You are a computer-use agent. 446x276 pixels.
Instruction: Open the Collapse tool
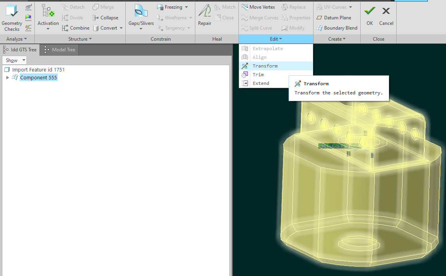[x=106, y=17]
